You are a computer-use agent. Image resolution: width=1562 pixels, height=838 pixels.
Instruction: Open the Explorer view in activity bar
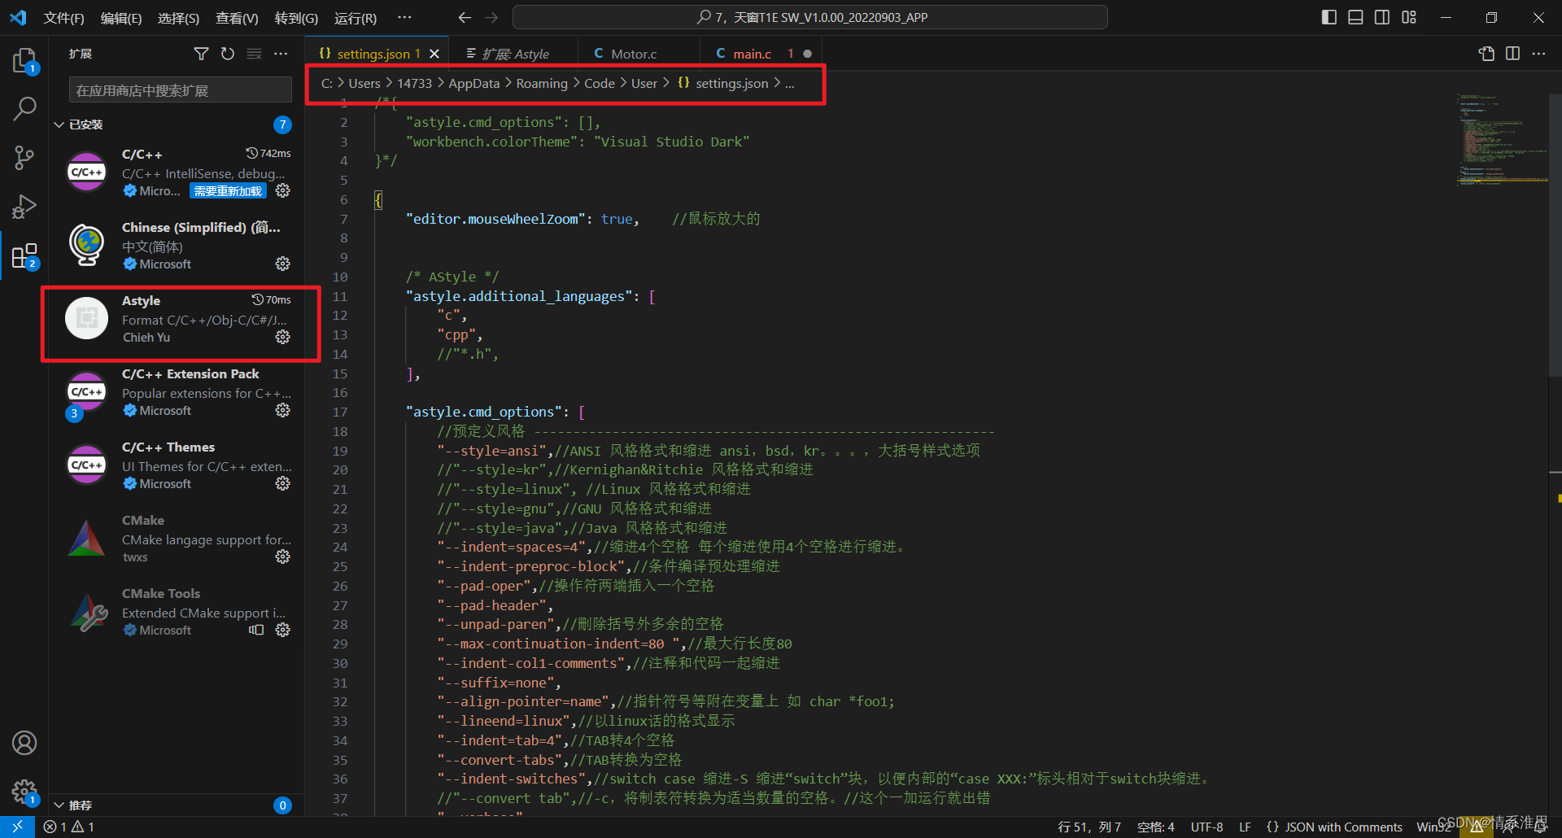coord(24,60)
